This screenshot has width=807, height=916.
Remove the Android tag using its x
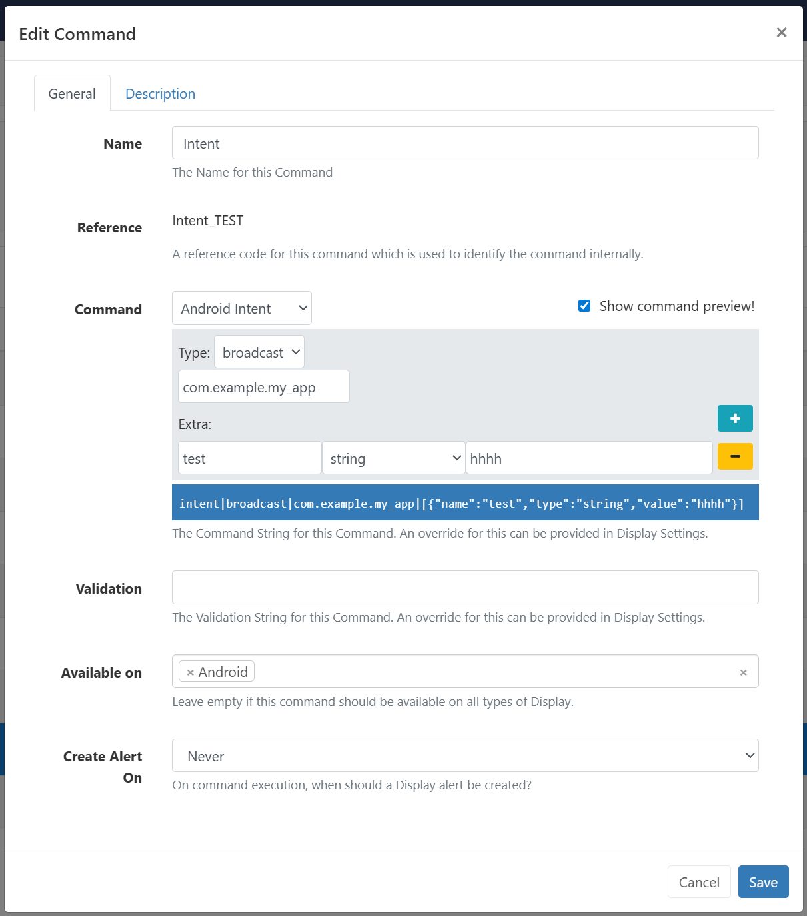(x=191, y=672)
